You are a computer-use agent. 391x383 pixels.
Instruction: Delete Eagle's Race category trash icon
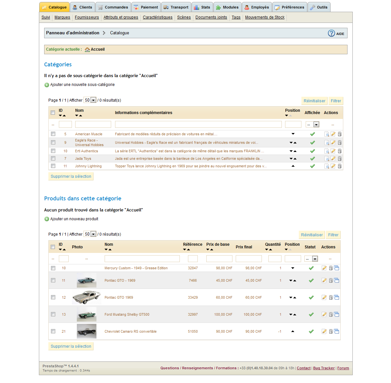pyautogui.click(x=339, y=142)
